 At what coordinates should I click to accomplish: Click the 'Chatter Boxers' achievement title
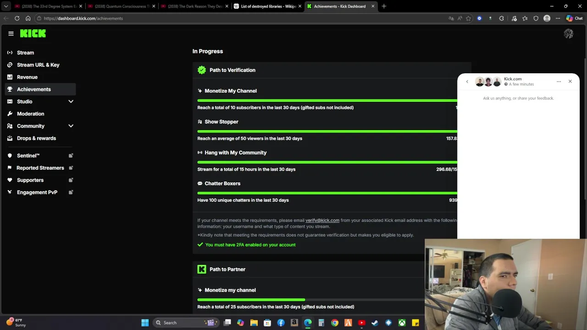(x=222, y=183)
